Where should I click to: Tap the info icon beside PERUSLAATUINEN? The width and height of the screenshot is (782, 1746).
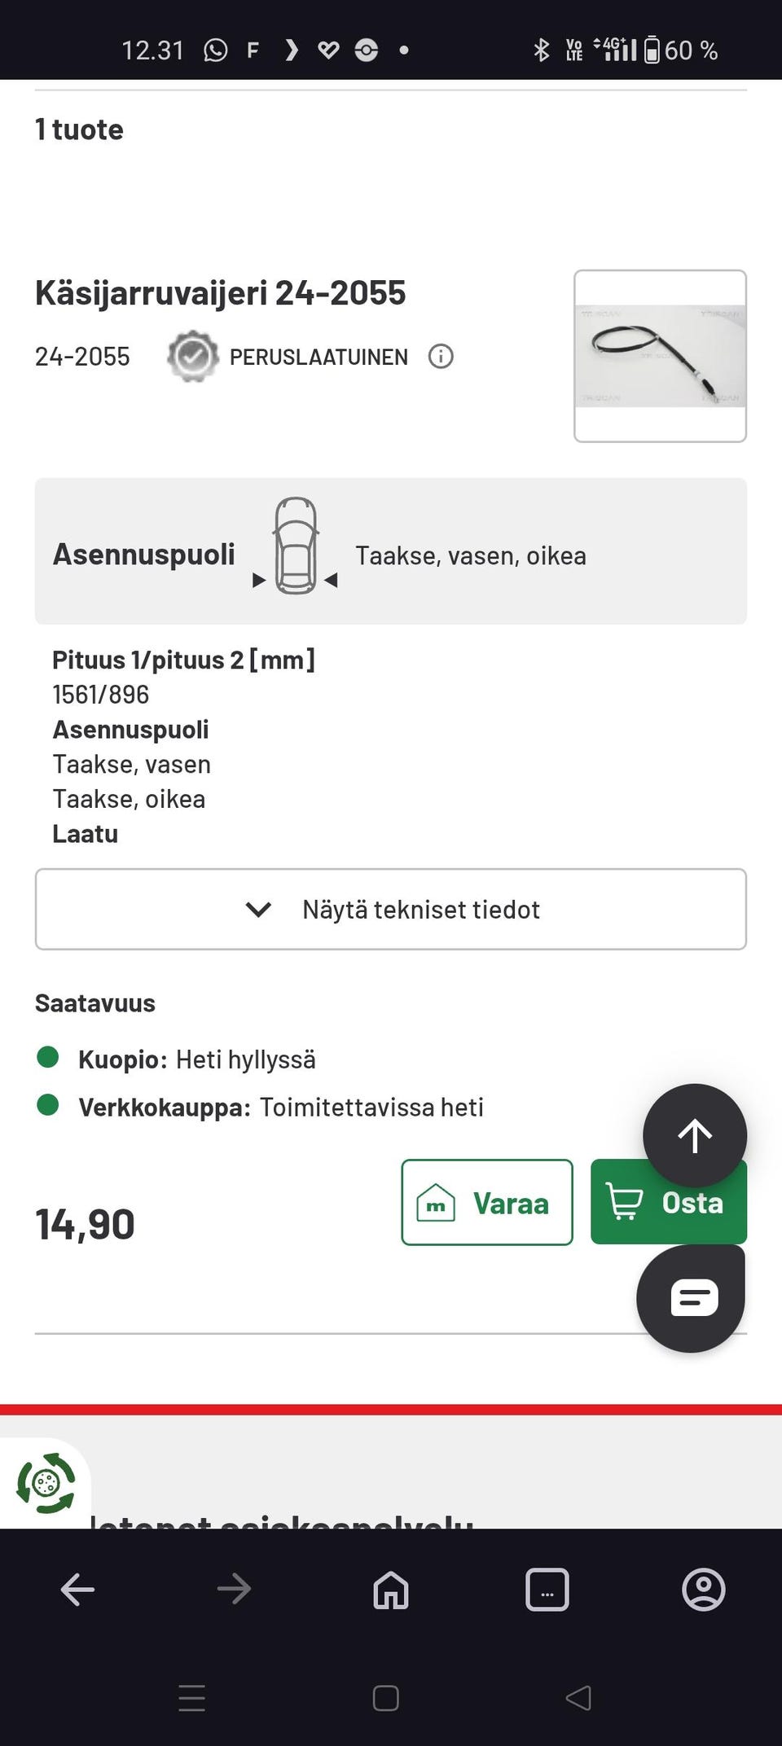(440, 356)
